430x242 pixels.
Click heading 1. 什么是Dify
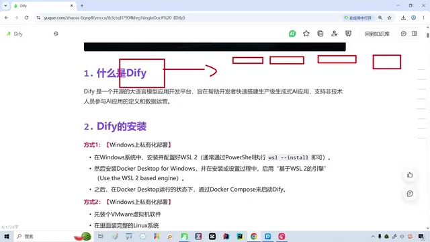pos(115,73)
